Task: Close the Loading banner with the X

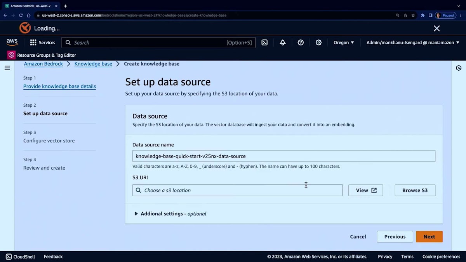Action: (437, 28)
